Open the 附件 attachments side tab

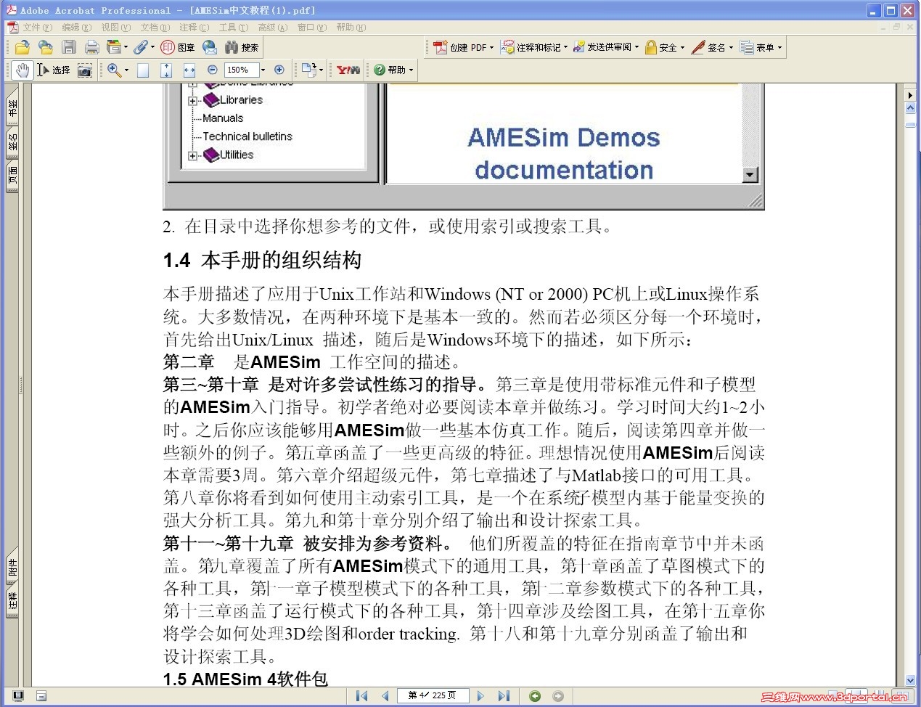pyautogui.click(x=12, y=568)
